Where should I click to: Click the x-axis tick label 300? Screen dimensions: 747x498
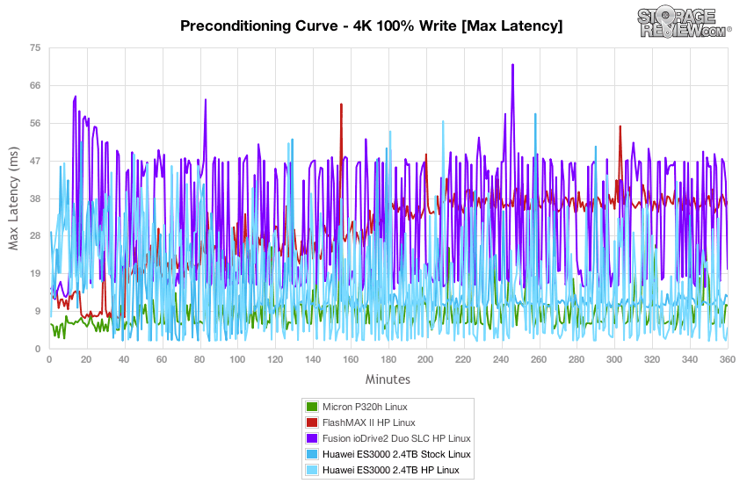(x=614, y=359)
